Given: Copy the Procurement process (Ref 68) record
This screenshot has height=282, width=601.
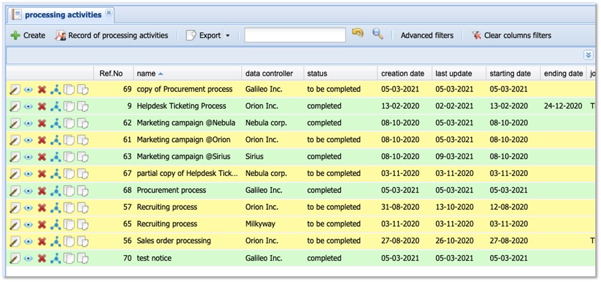Looking at the screenshot, I should click(x=70, y=191).
